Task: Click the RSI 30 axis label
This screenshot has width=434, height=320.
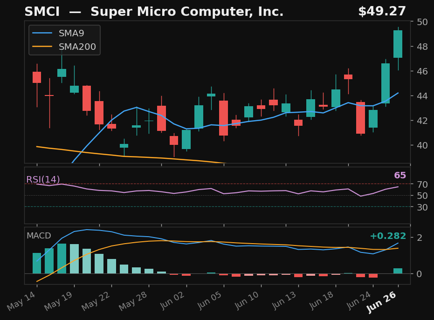Action: point(422,207)
